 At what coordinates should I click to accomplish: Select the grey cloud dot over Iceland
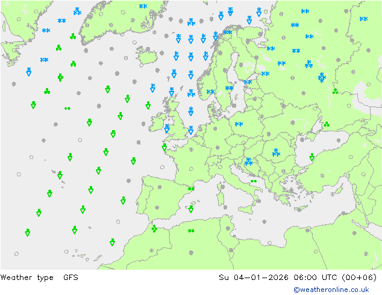[x=148, y=49]
